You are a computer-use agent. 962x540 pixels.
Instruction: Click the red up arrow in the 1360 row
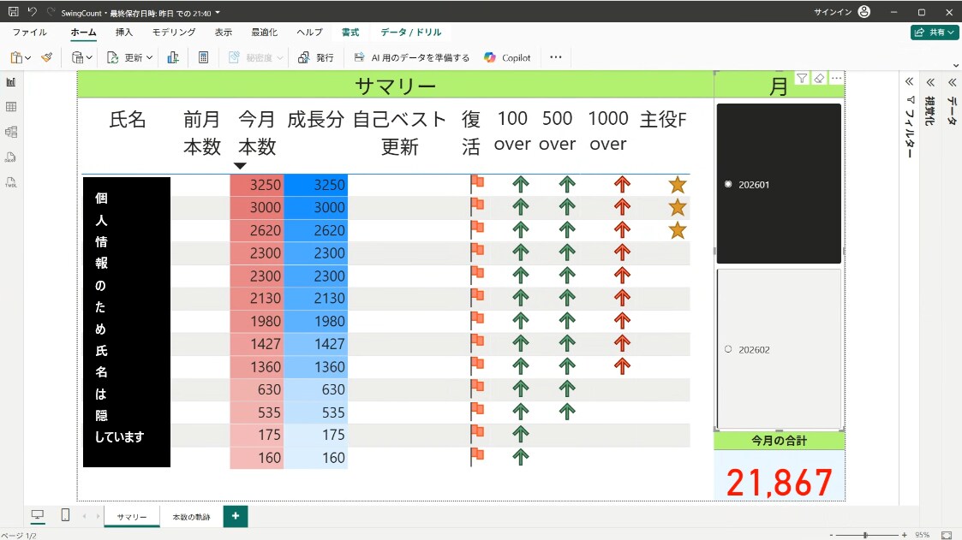(622, 366)
